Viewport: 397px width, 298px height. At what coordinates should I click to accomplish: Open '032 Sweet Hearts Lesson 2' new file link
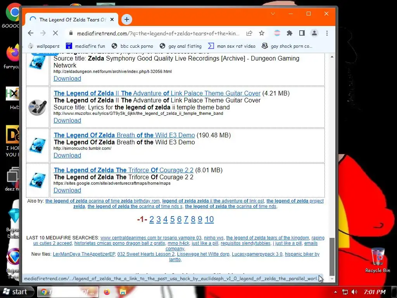(x=146, y=254)
